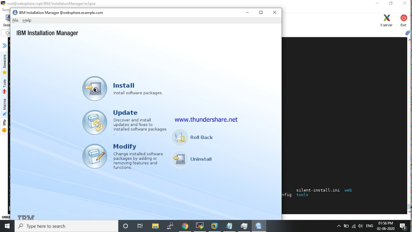Click the Modify packages icon
This screenshot has width=412, height=232.
pos(95,156)
